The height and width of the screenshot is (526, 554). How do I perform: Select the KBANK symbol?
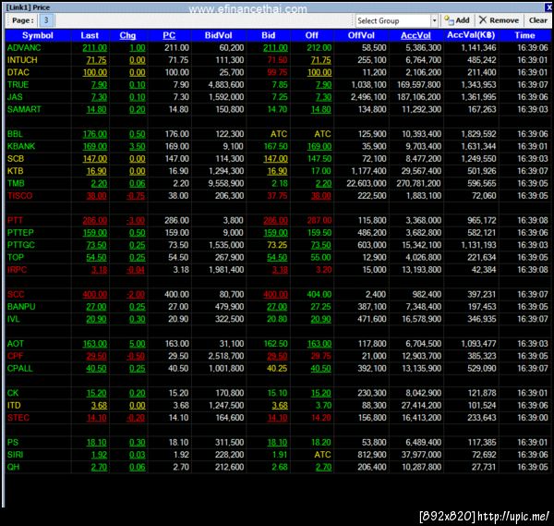21,146
